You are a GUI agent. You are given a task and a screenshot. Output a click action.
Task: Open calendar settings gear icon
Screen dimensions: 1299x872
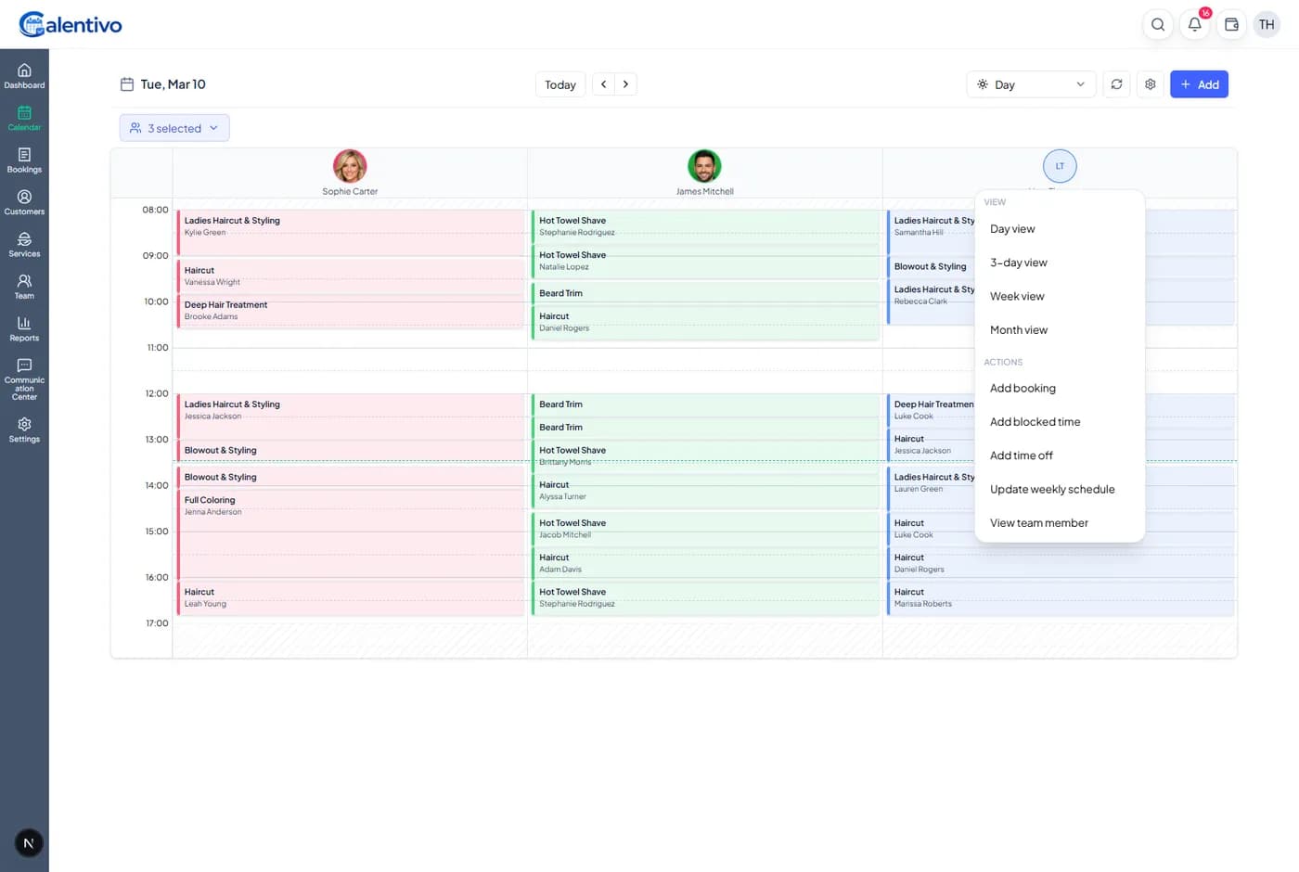(1150, 84)
